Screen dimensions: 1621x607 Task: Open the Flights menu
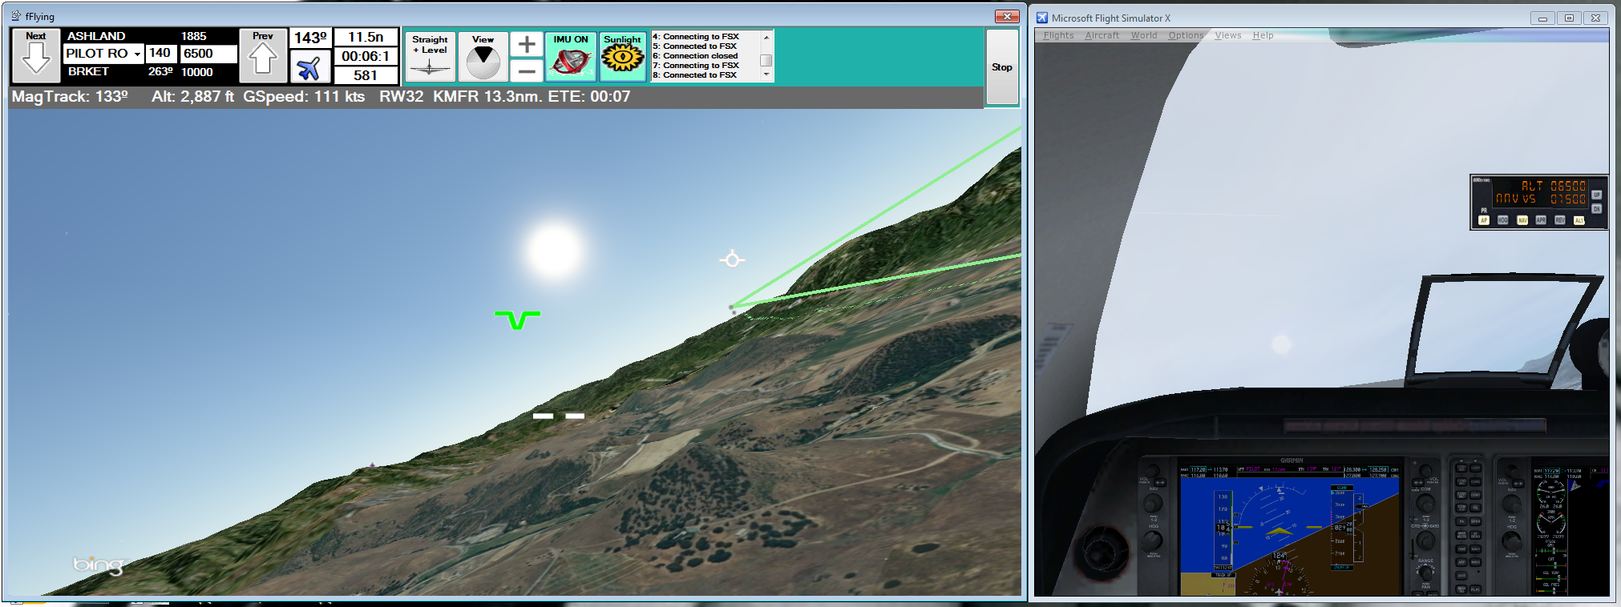1058,35
